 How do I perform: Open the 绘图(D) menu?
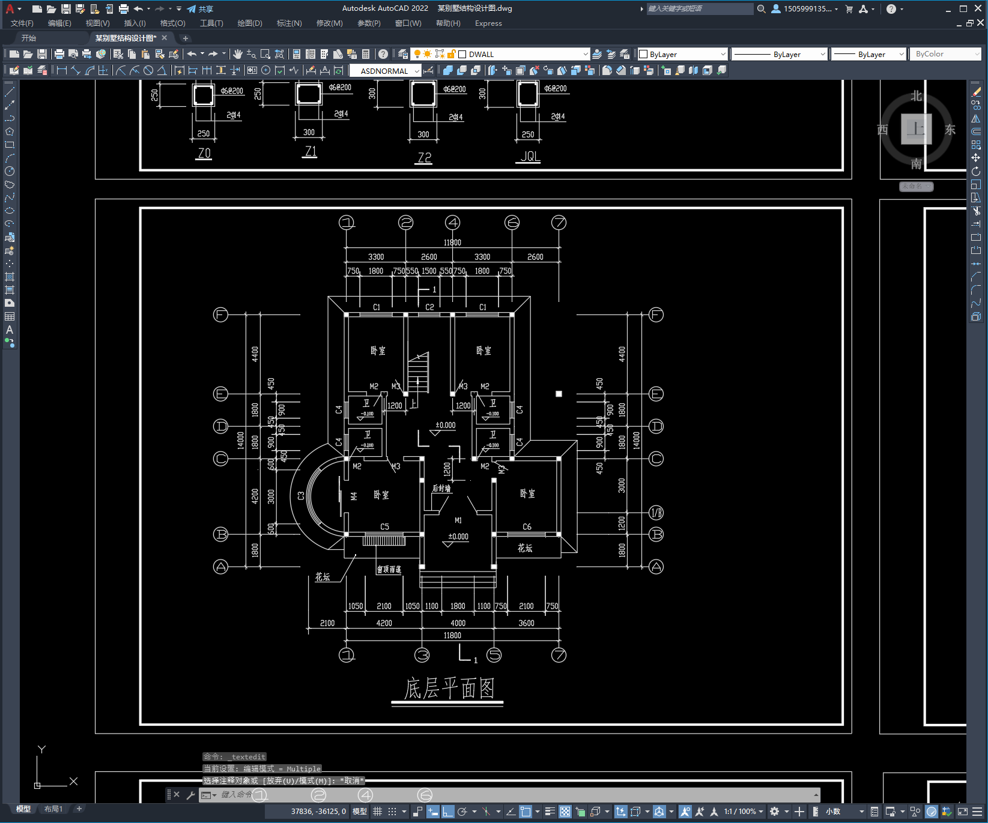point(250,23)
